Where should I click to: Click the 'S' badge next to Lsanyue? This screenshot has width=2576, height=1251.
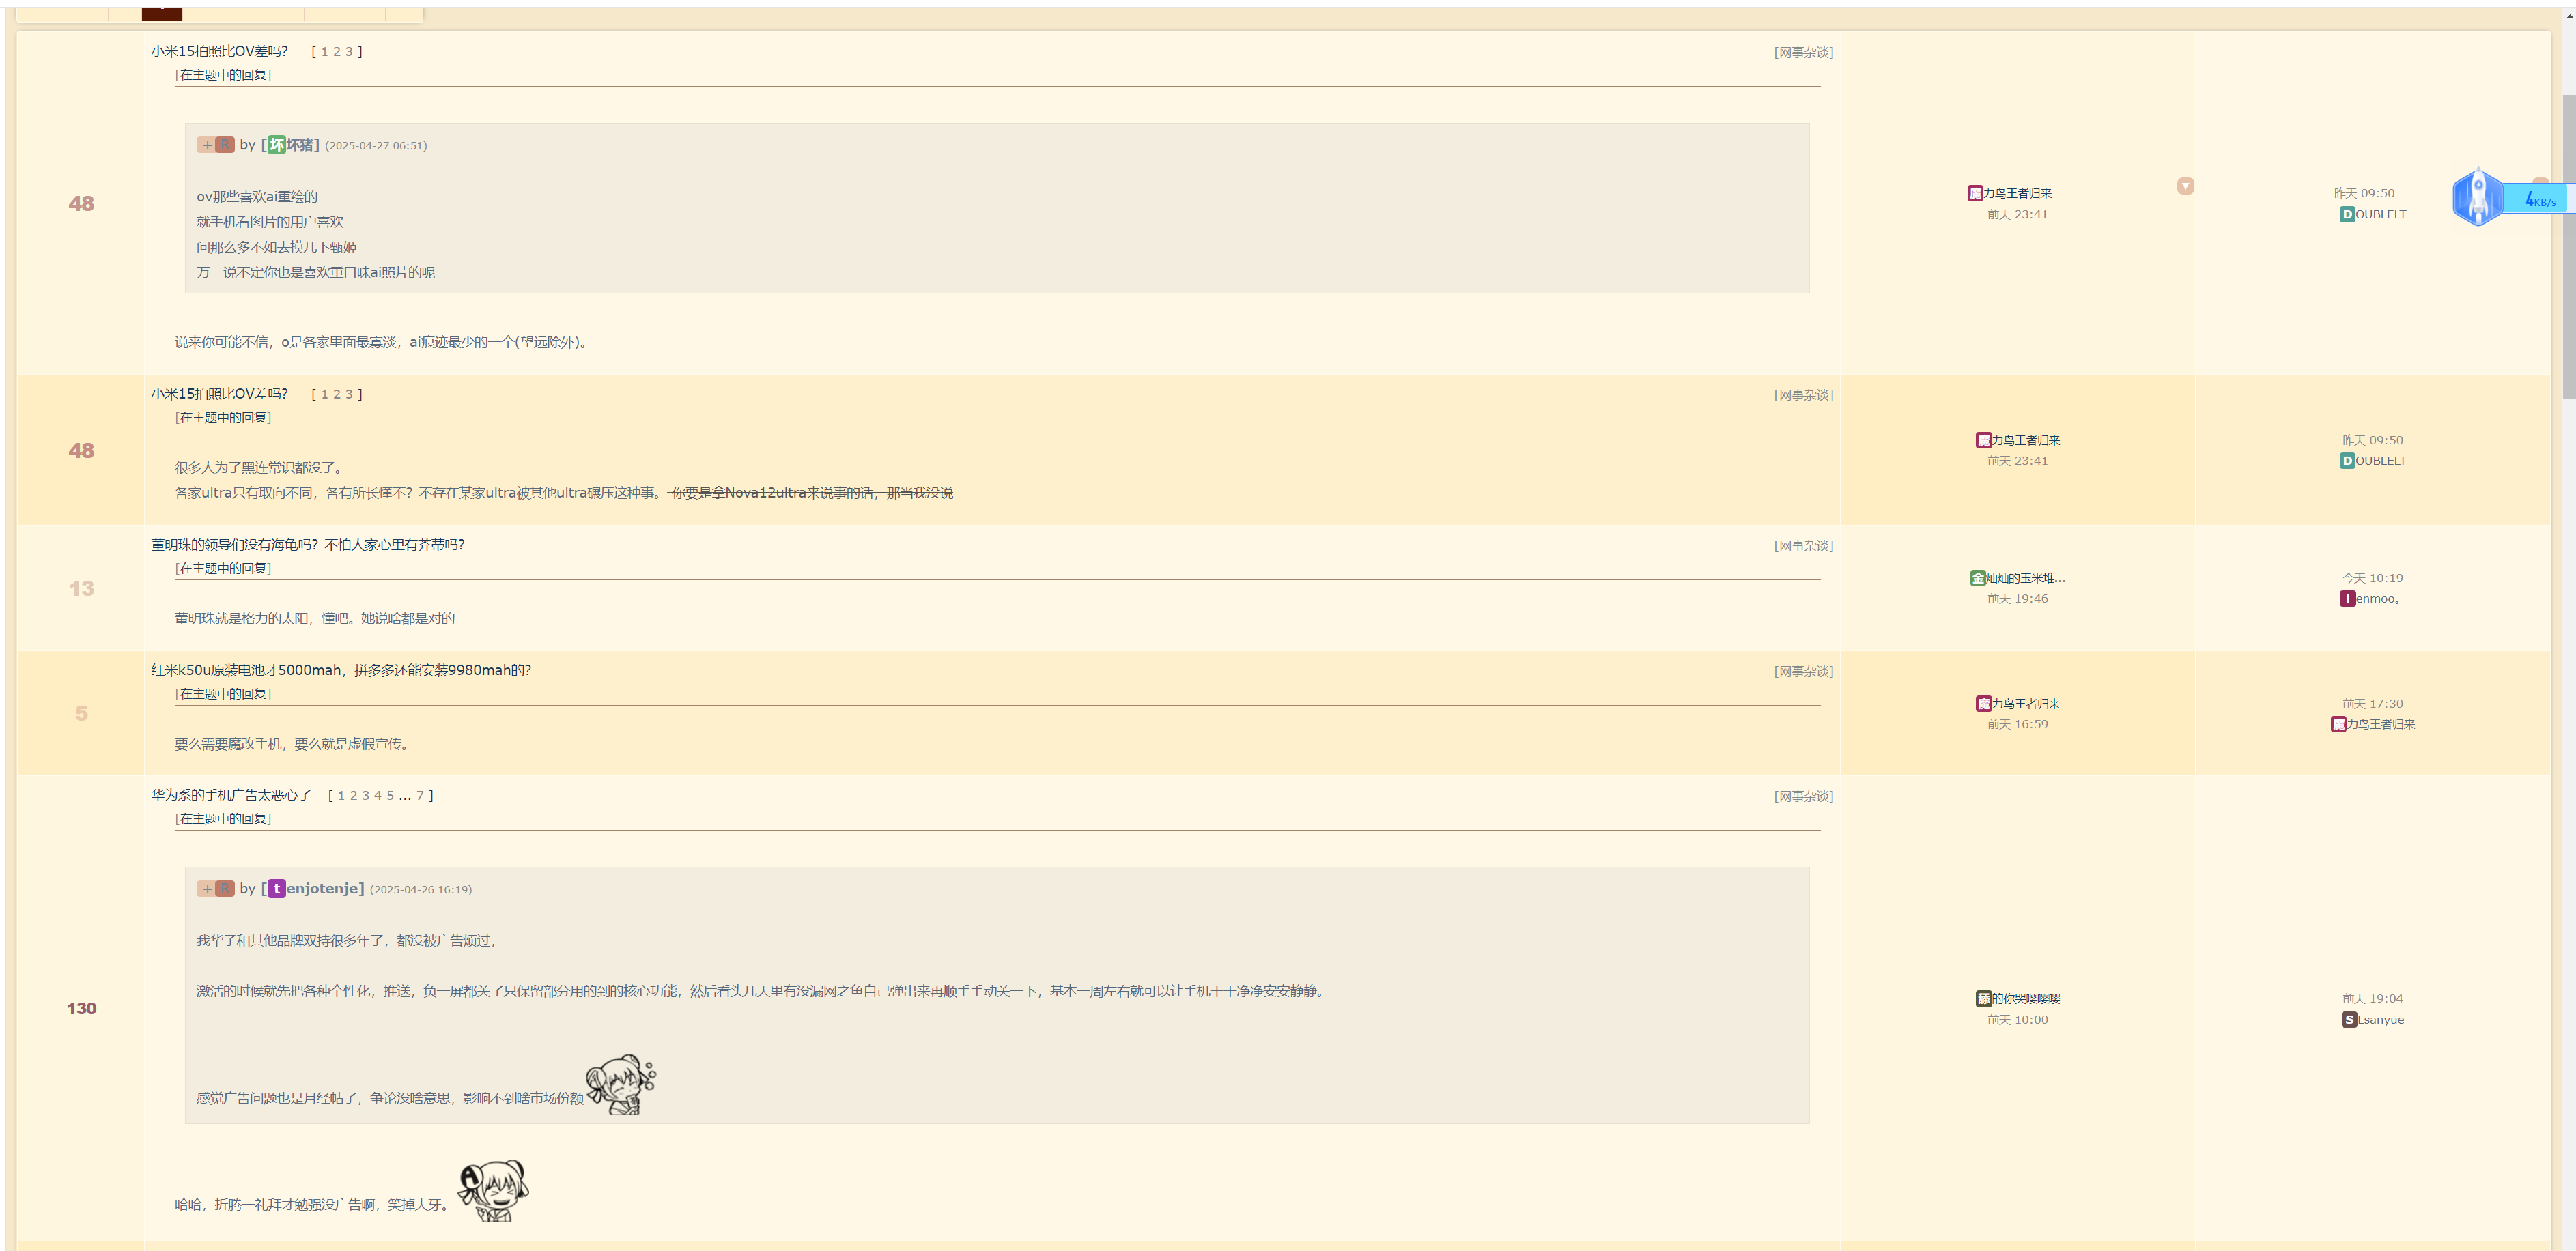coord(2349,1020)
